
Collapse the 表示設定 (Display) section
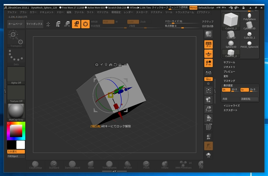pyautogui.click(x=228, y=85)
